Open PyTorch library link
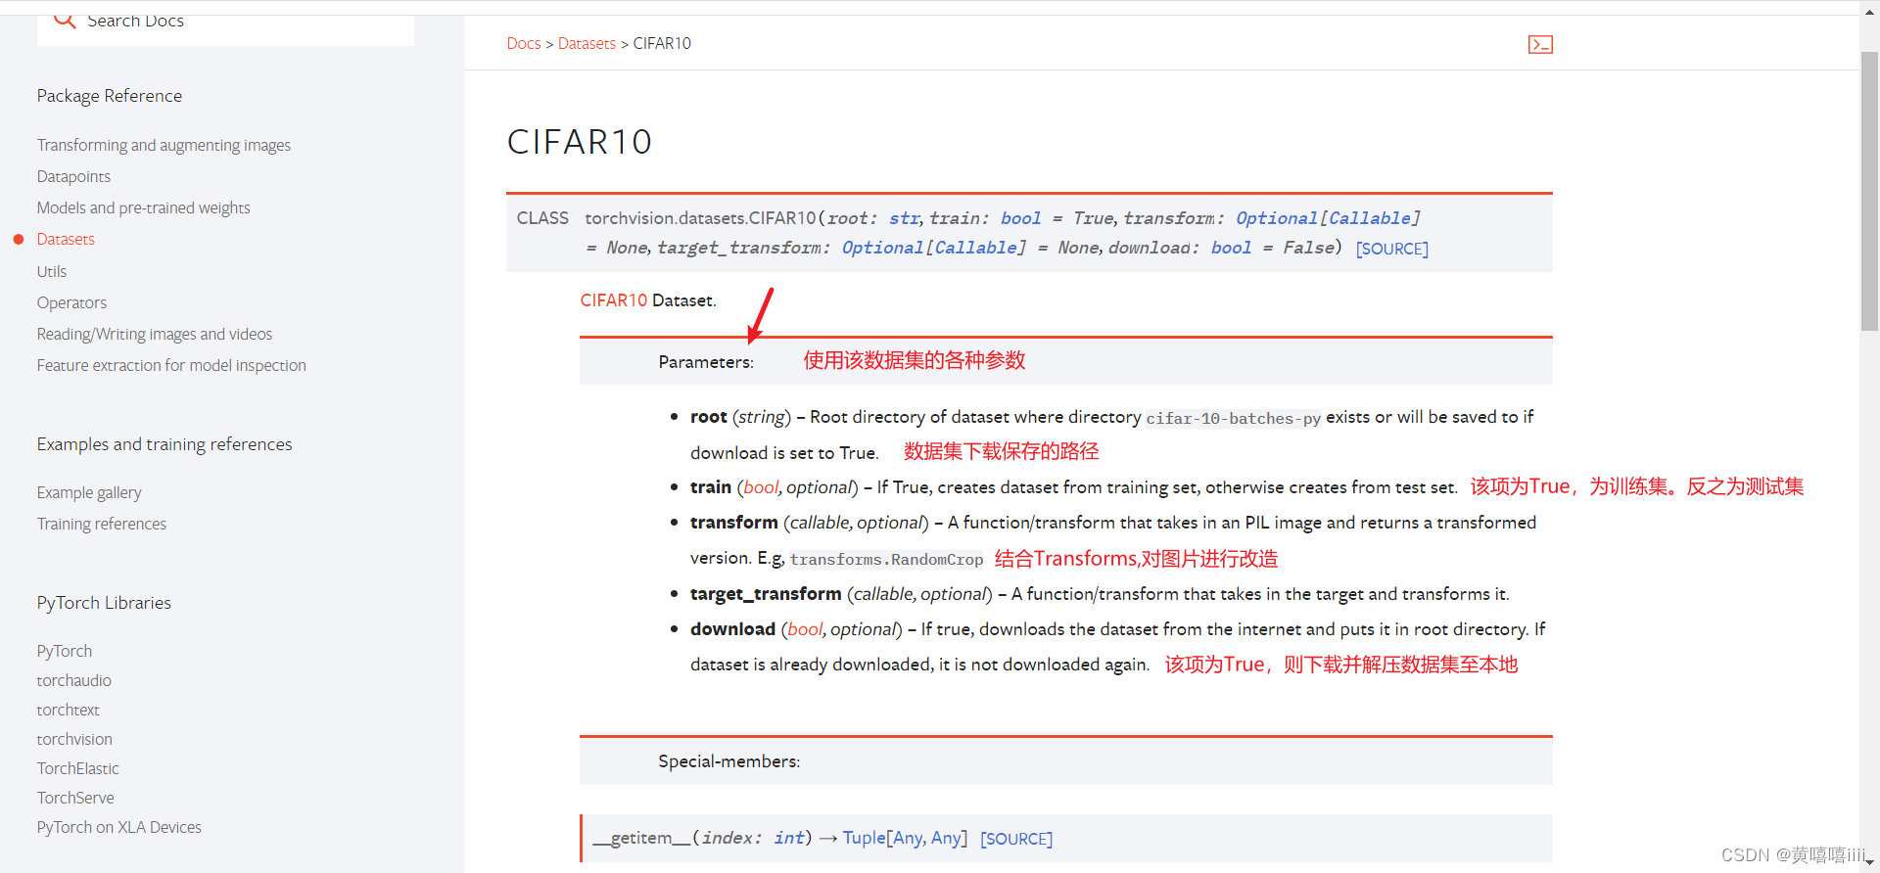 (65, 651)
